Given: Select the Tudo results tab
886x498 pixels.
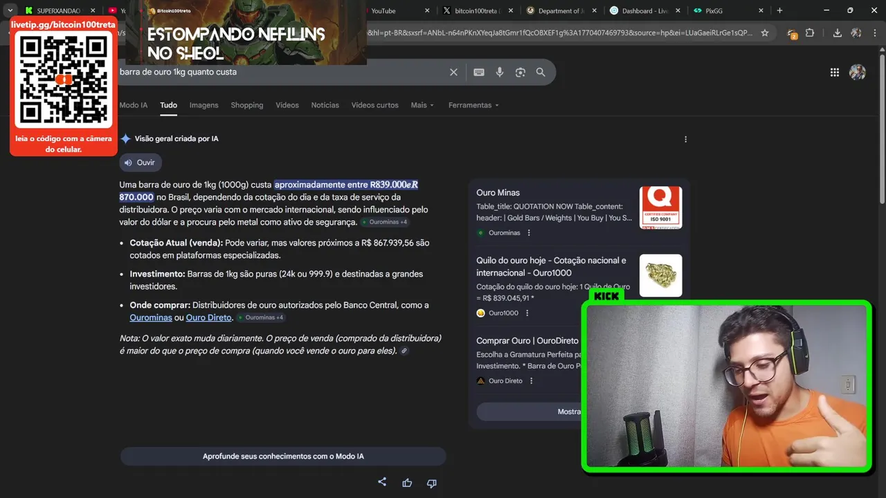Looking at the screenshot, I should [168, 105].
